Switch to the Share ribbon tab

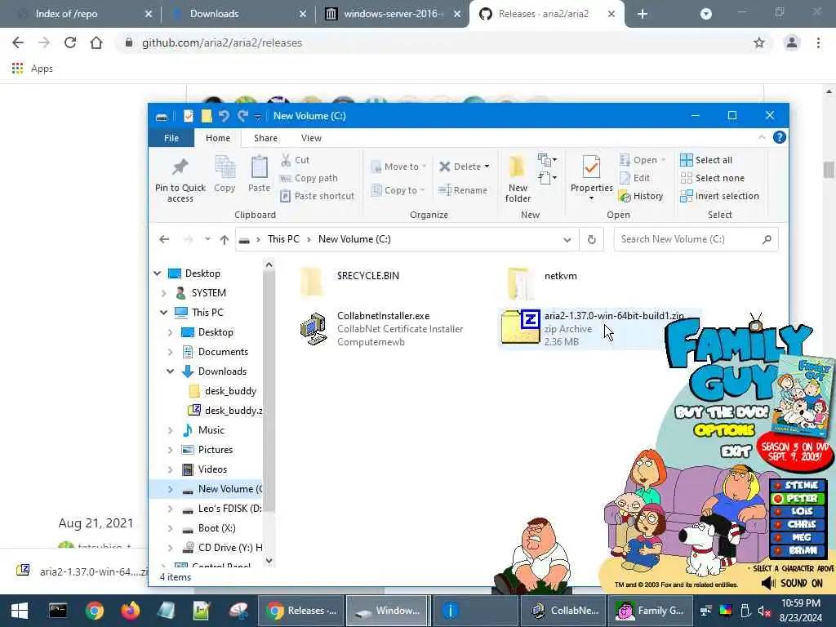(265, 137)
